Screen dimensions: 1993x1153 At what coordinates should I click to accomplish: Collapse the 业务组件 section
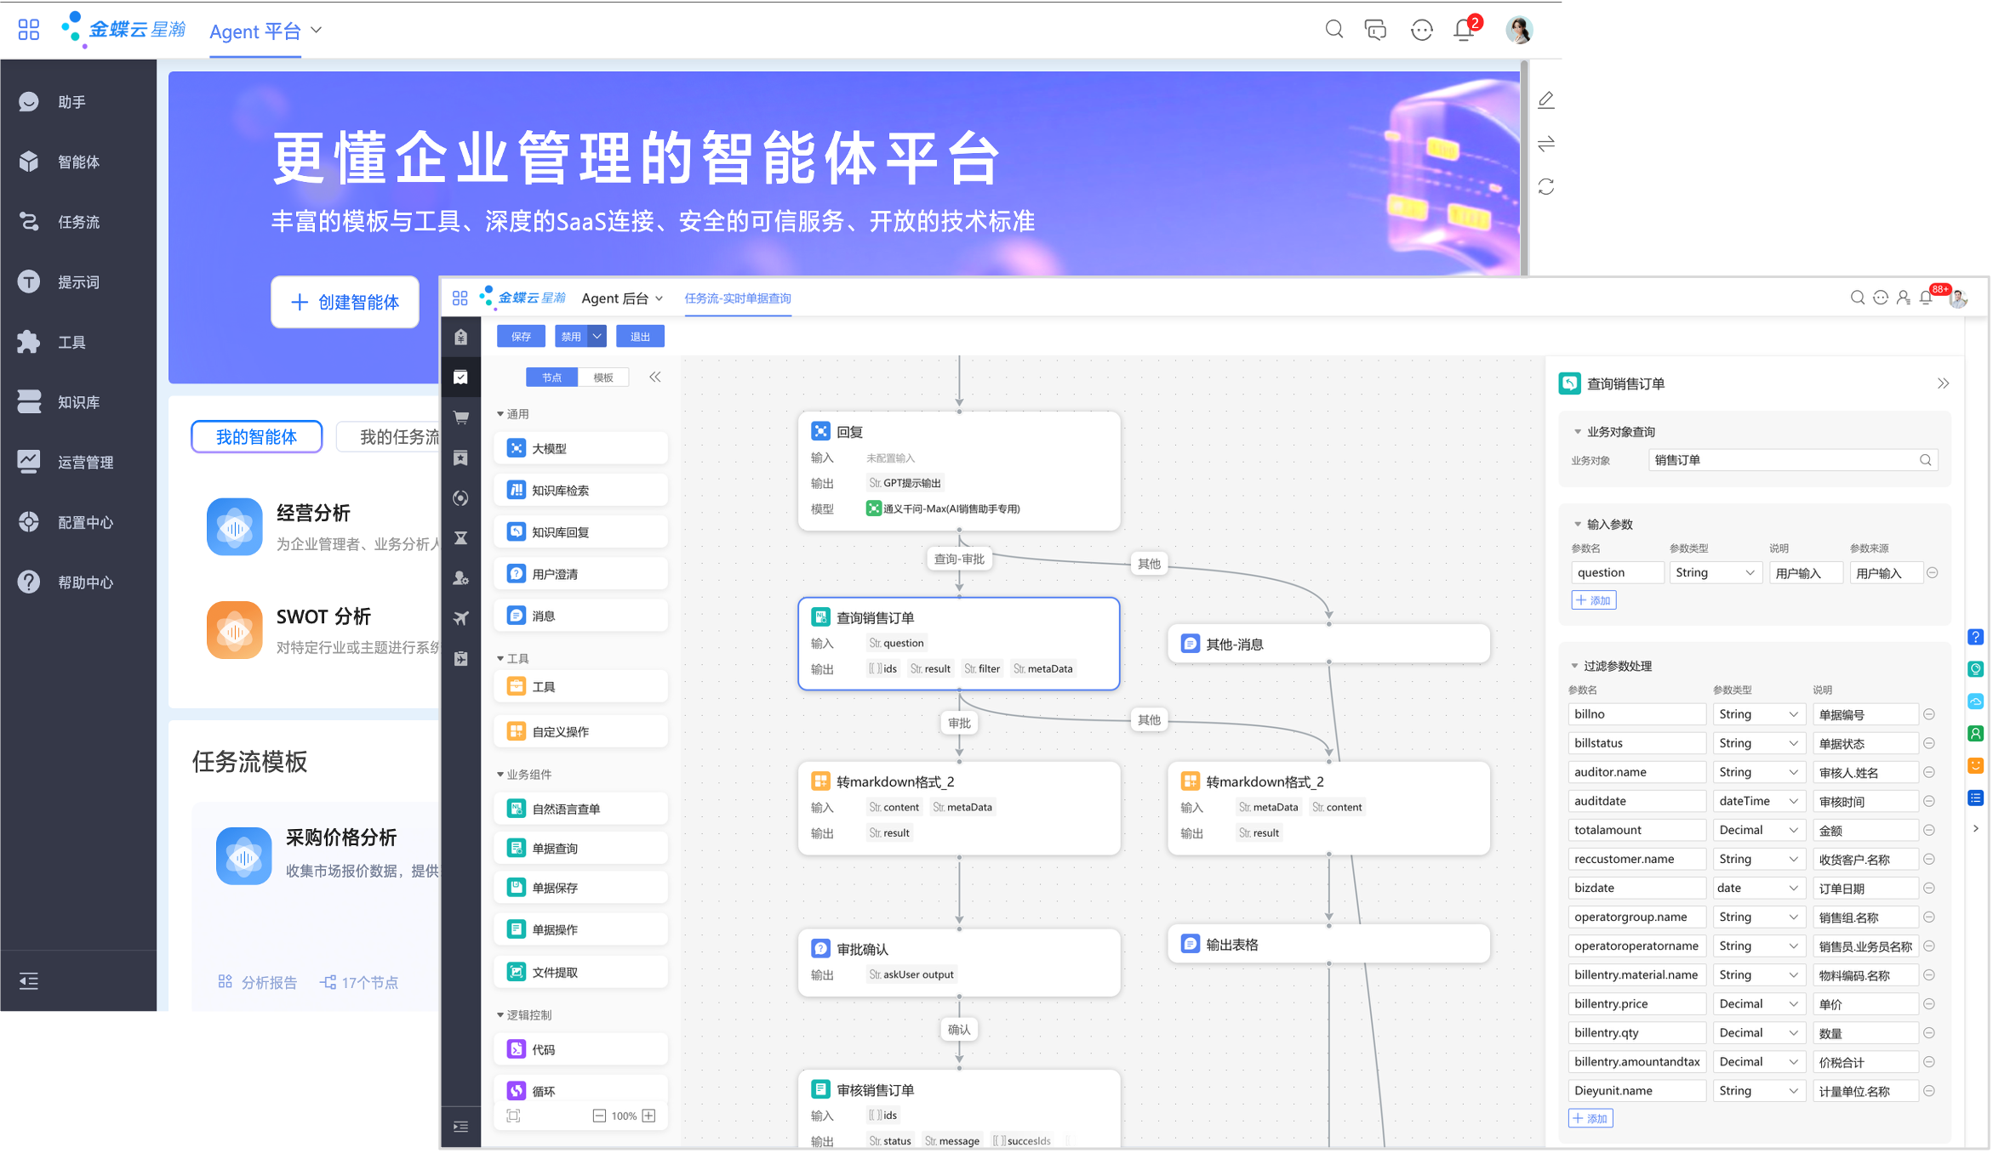pos(500,775)
